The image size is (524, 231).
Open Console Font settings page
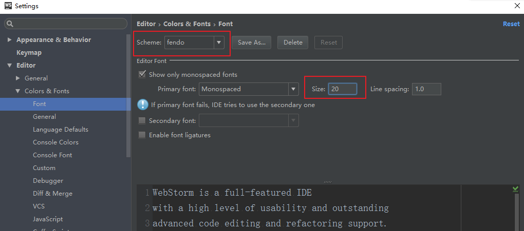coord(52,155)
